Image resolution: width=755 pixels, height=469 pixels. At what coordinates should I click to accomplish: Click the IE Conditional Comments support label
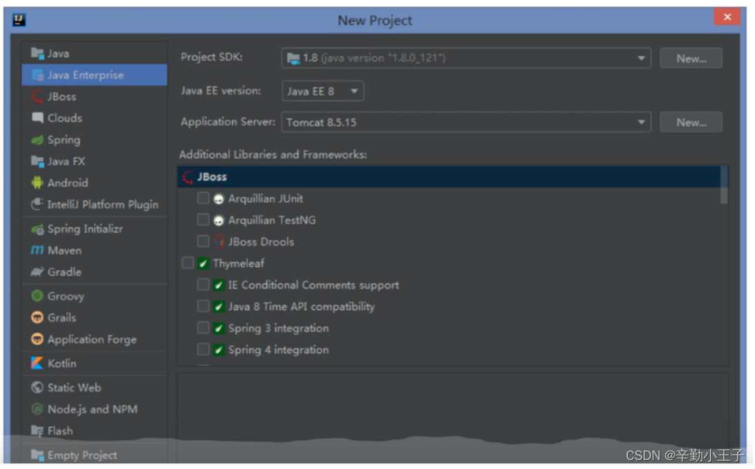[313, 285]
